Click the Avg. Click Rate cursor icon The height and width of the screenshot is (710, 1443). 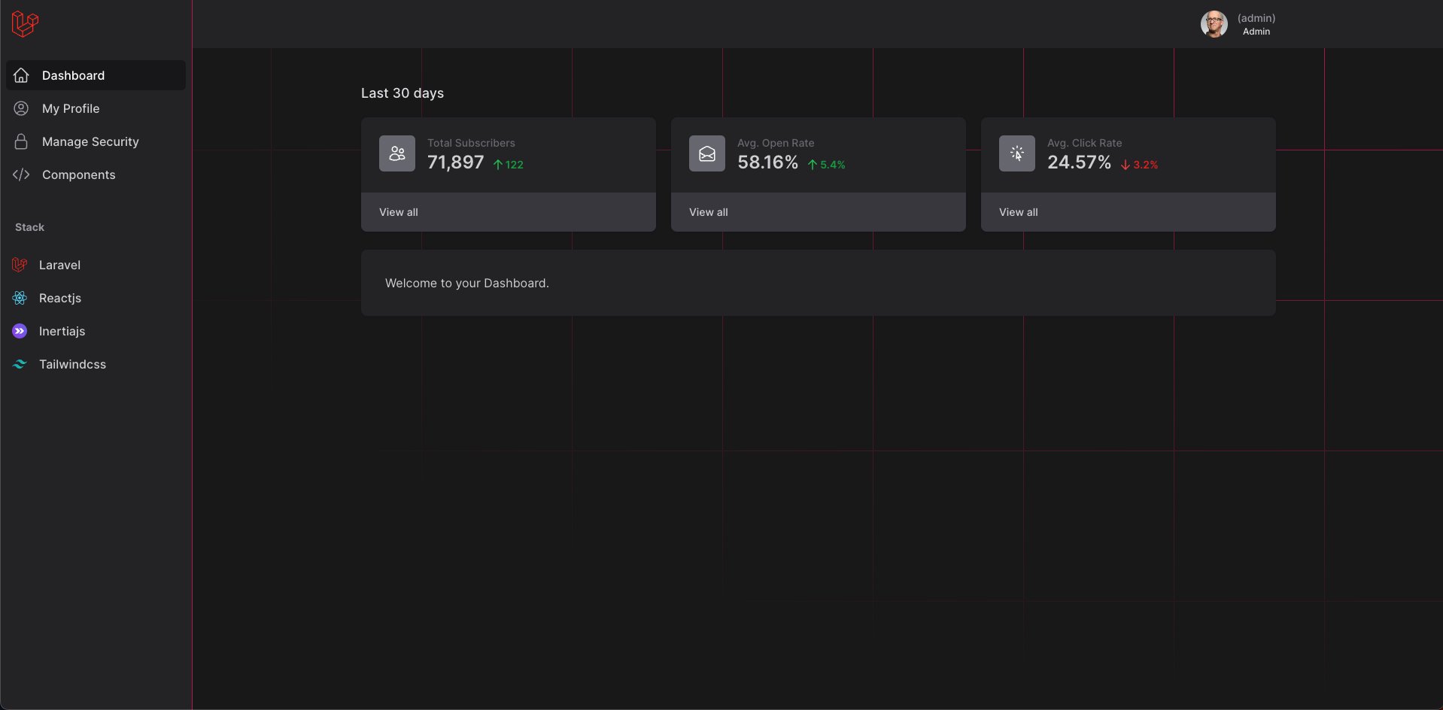1017,153
